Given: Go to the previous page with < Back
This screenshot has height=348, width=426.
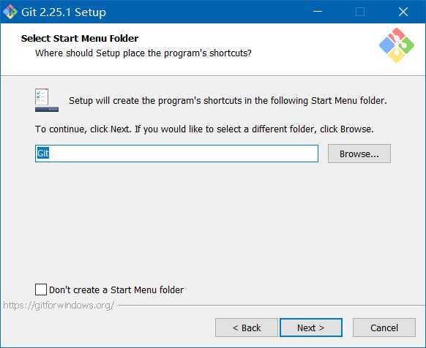Looking at the screenshot, I should (247, 328).
